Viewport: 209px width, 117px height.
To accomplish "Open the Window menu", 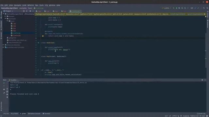I will 52,5.
